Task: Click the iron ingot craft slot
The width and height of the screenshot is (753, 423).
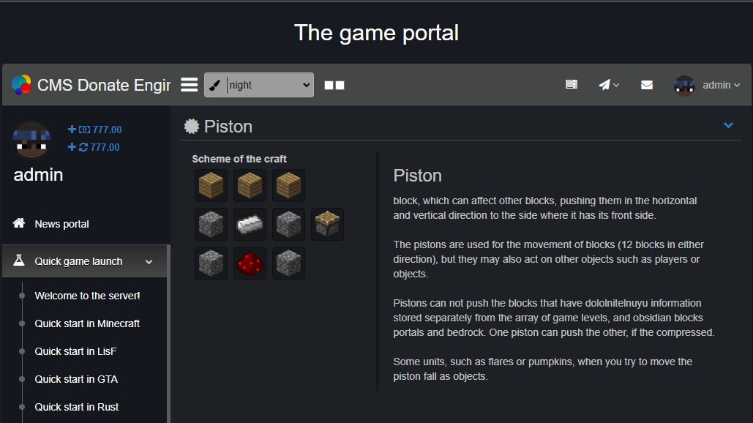Action: point(250,224)
